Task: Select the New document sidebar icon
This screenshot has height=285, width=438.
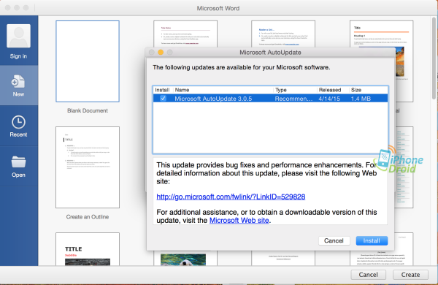Action: click(18, 82)
